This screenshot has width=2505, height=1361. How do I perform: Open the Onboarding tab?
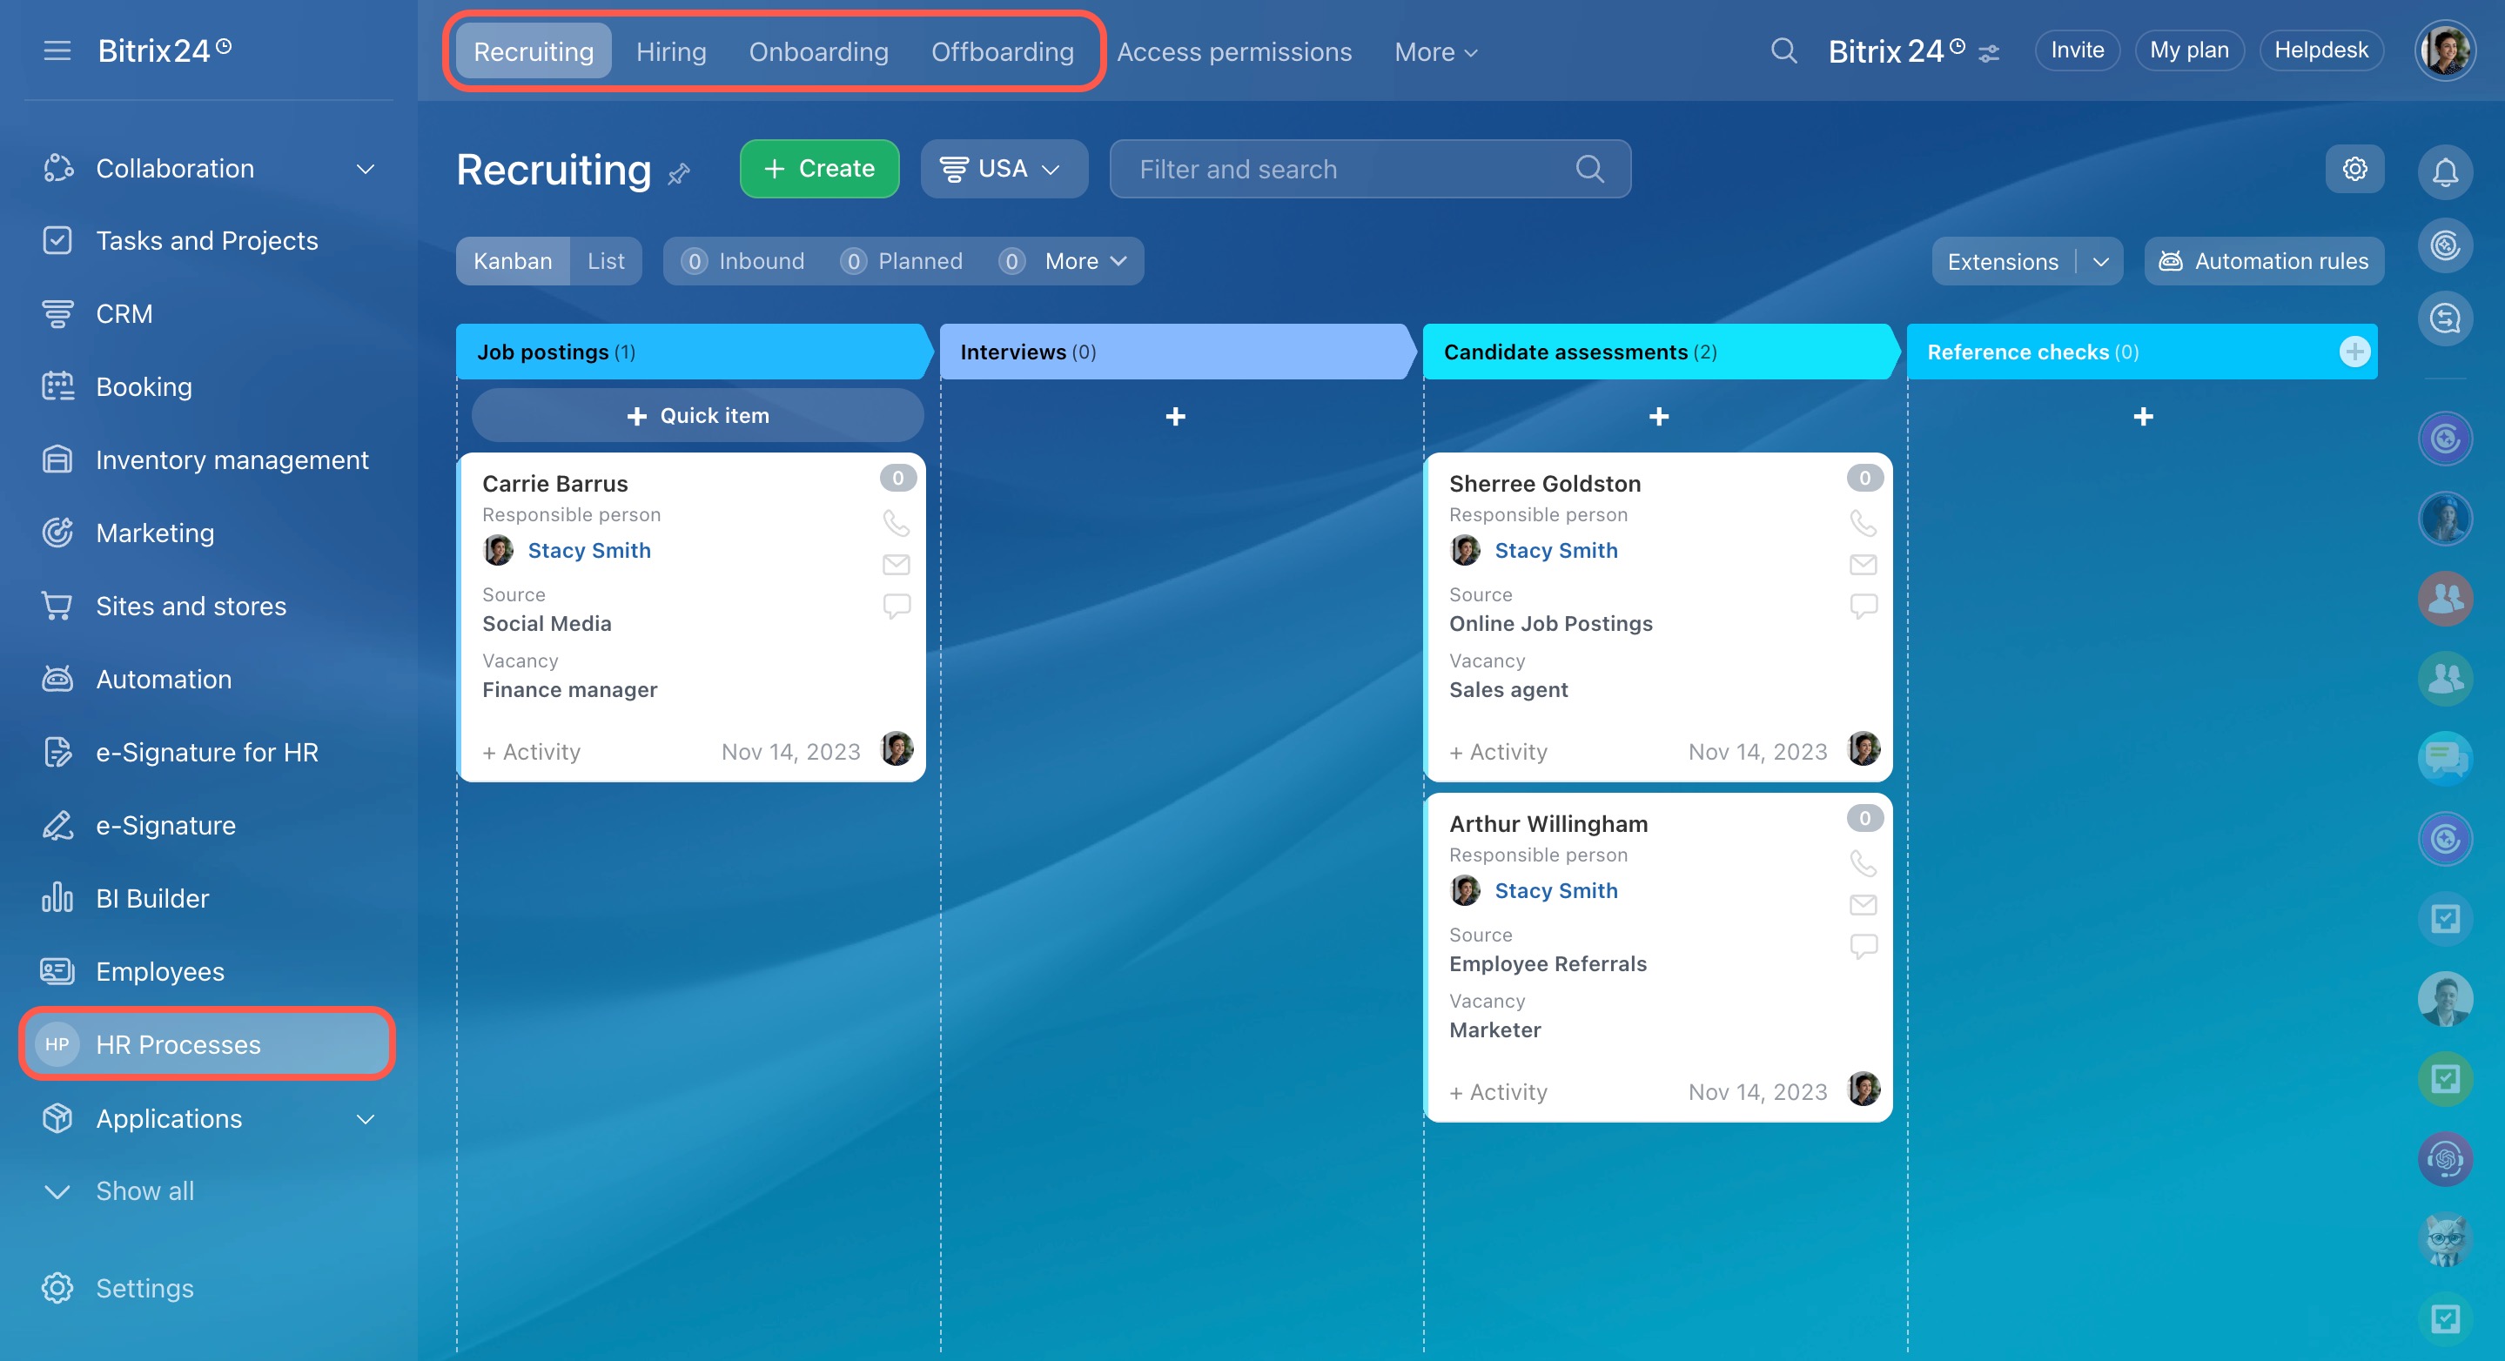point(818,51)
